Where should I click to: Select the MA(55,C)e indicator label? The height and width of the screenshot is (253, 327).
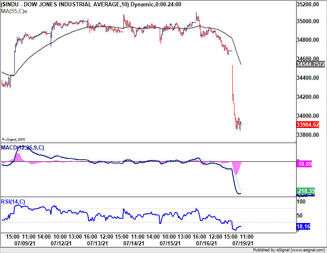14,11
